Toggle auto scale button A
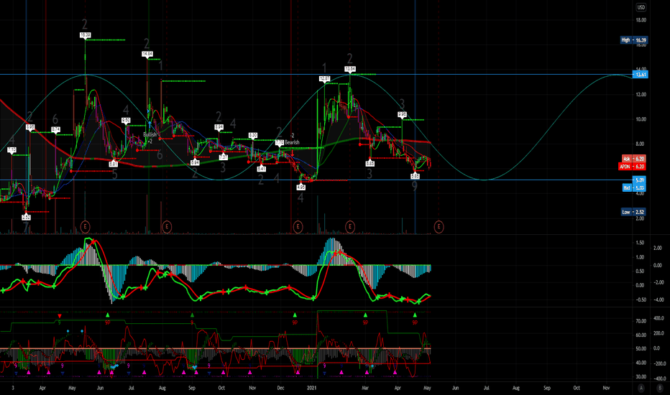Screen dimensions: 670x395 tap(641, 388)
